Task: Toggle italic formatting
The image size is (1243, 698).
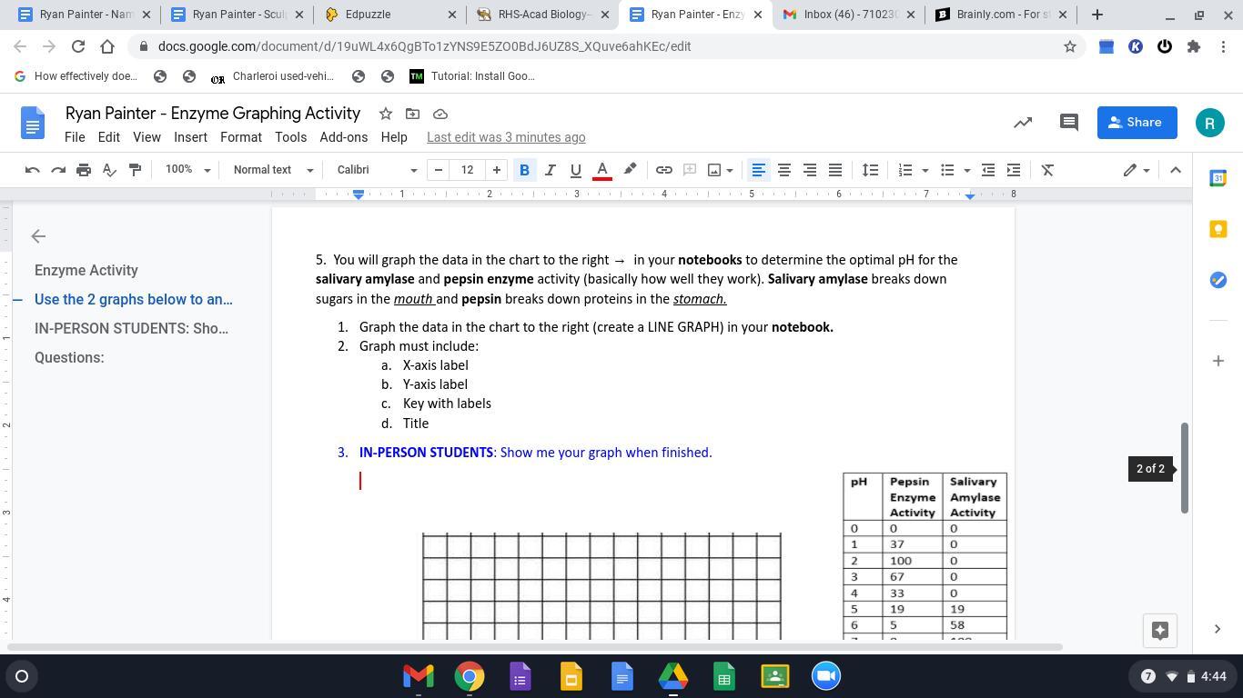Action: [x=550, y=170]
